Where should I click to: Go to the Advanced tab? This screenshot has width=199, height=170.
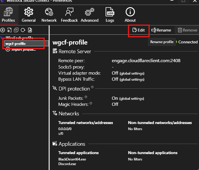point(90,15)
